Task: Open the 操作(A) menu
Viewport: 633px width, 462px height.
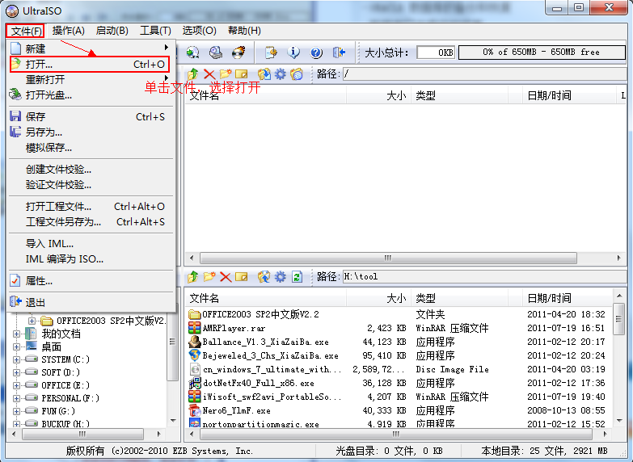Action: (x=68, y=31)
